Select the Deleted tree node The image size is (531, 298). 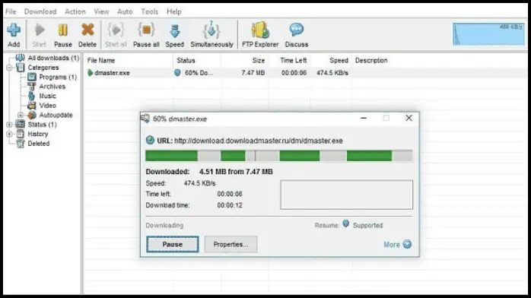click(x=39, y=144)
